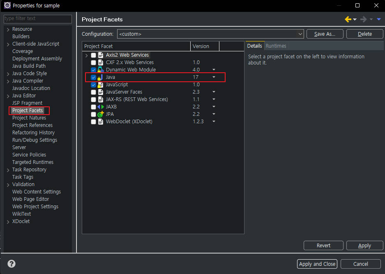This screenshot has width=385, height=274.
Task: Expand the Validation tree node
Action: [8, 184]
